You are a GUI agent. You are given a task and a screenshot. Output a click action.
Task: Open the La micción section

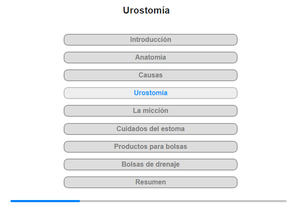tap(150, 111)
